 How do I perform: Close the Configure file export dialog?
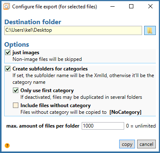click(x=150, y=7)
